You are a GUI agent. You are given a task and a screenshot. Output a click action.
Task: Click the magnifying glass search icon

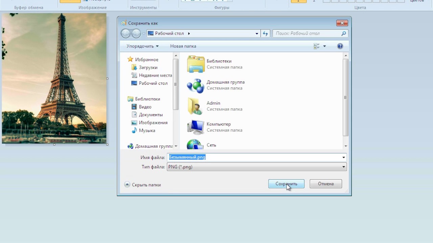[344, 33]
